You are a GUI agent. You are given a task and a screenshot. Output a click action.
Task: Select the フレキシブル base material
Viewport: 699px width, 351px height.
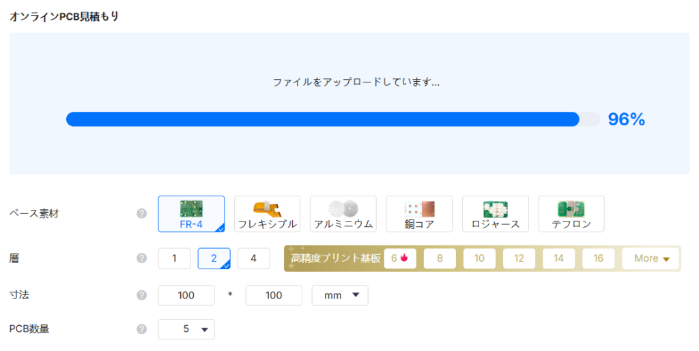click(267, 214)
